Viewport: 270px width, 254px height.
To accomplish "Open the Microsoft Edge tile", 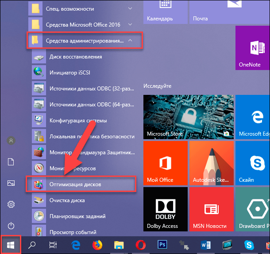I will (253, 117).
